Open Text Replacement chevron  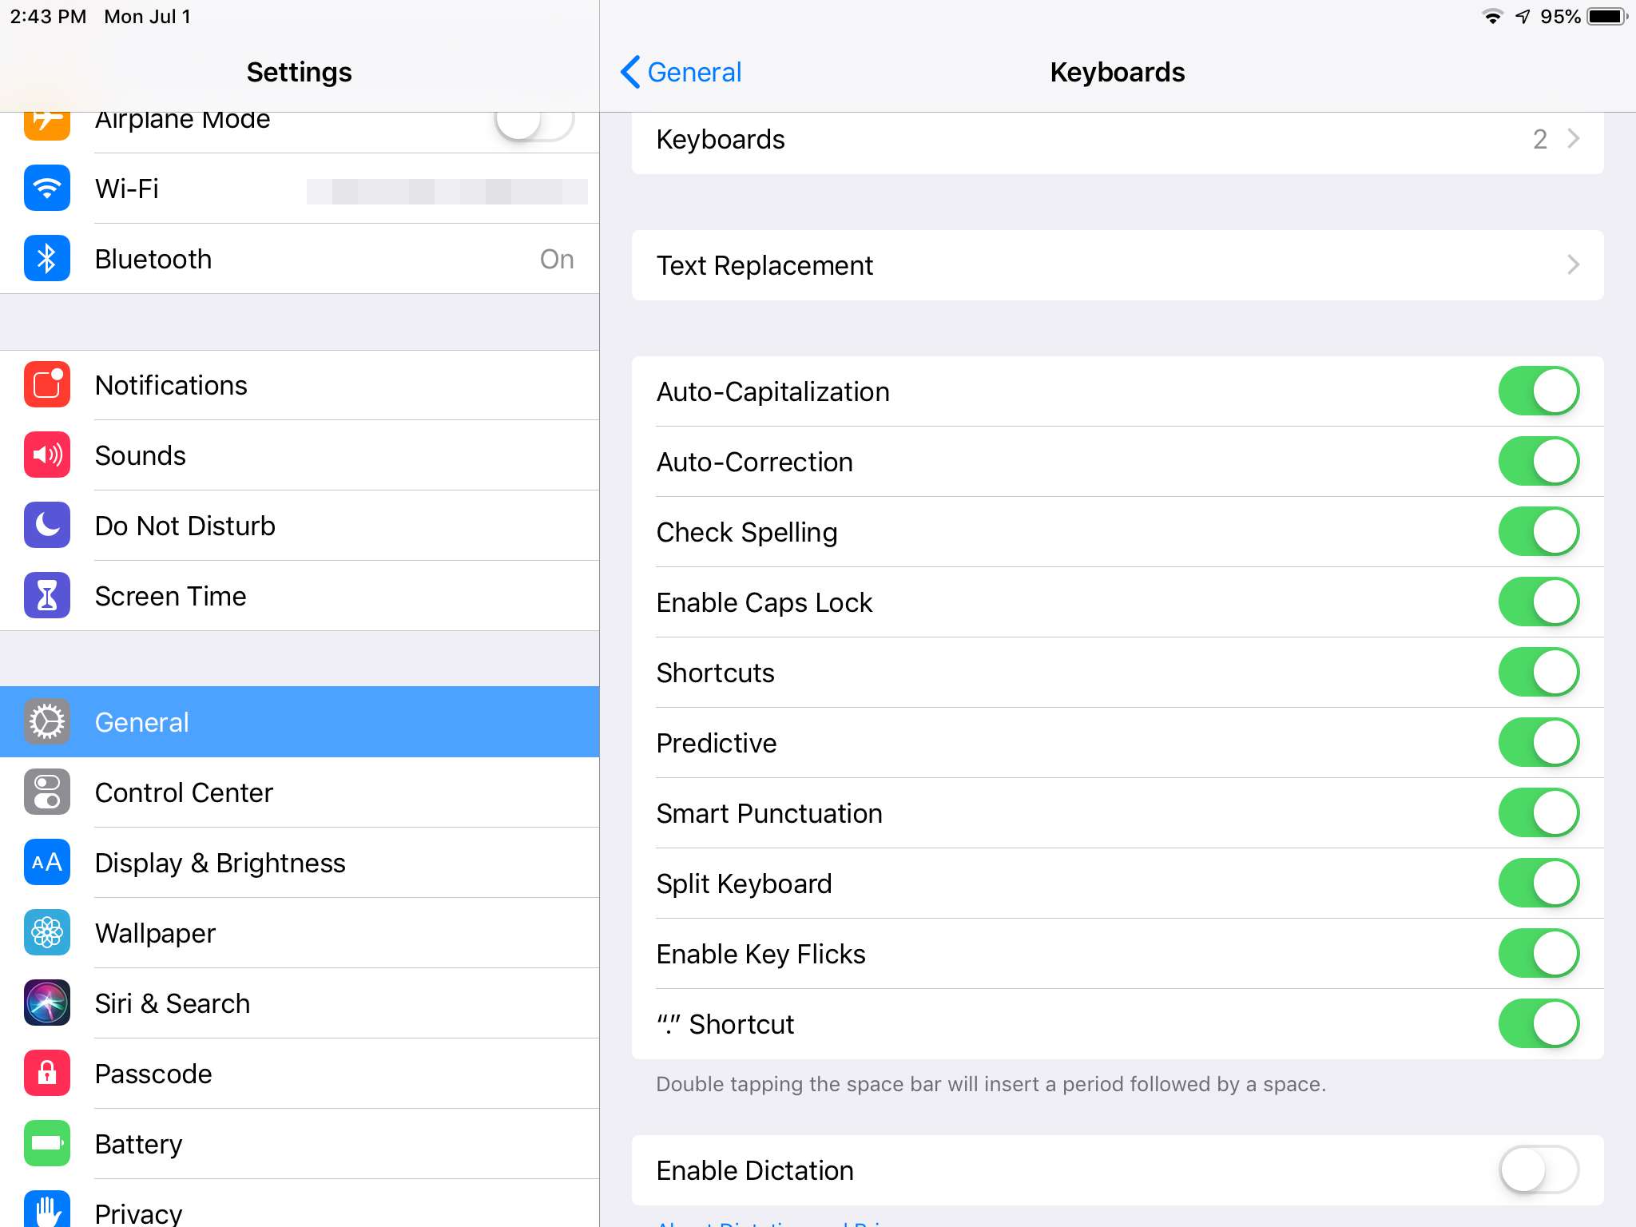pos(1573,265)
